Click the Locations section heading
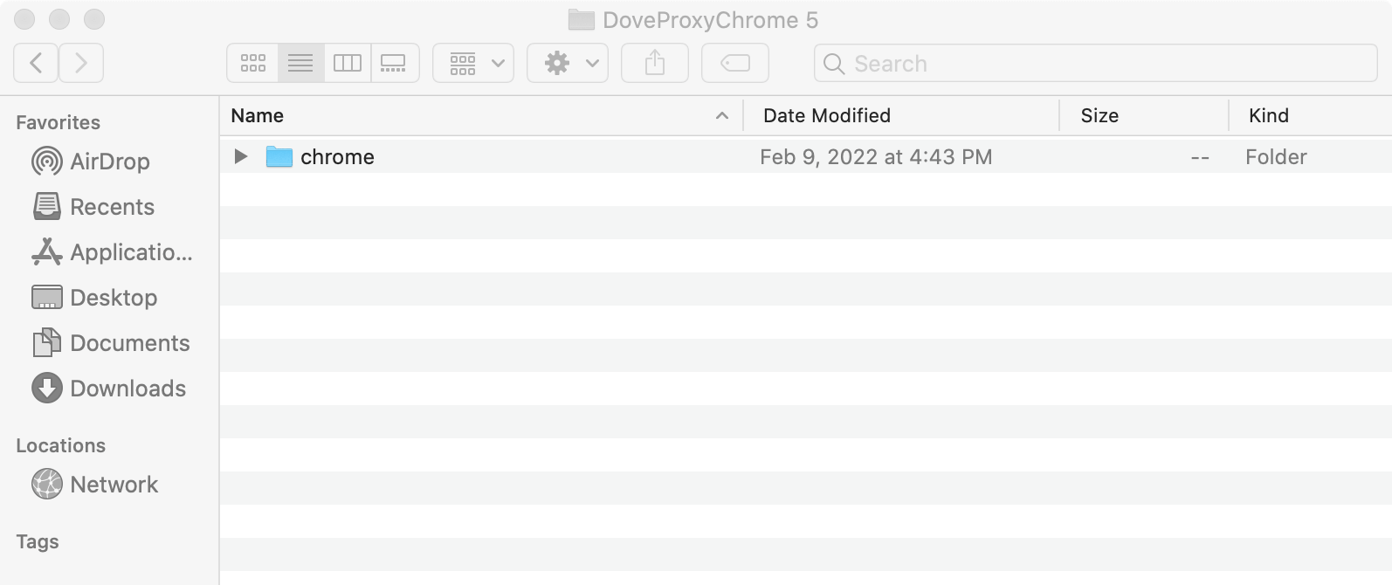Viewport: 1392px width, 585px height. 61,445
